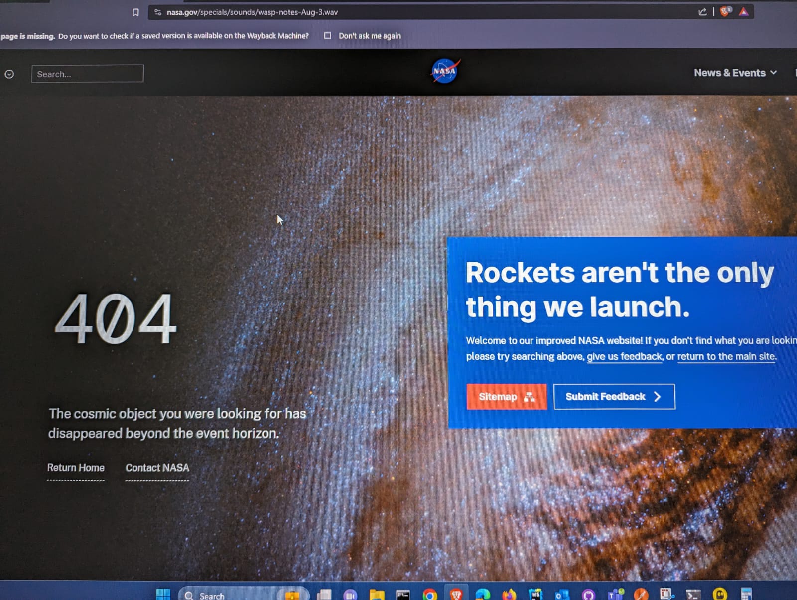
Task: Open Microsoft Edge from the taskbar
Action: (x=482, y=595)
